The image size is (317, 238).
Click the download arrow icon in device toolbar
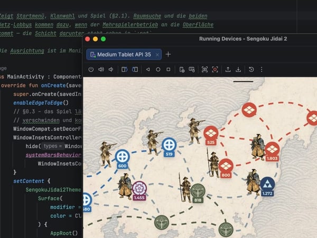coord(238,69)
